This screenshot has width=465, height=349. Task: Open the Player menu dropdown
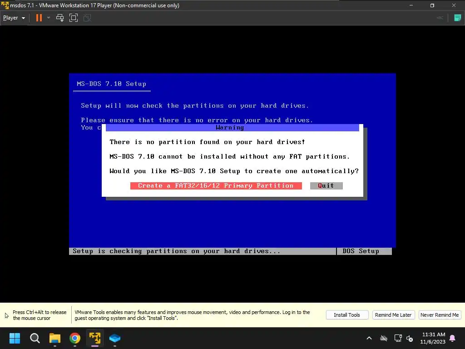coord(14,18)
